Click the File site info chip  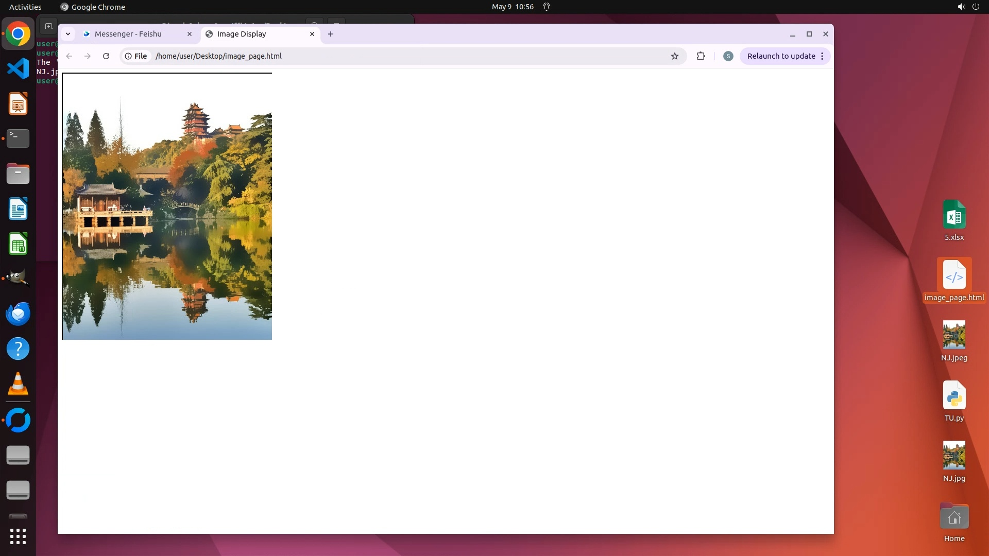click(x=136, y=56)
